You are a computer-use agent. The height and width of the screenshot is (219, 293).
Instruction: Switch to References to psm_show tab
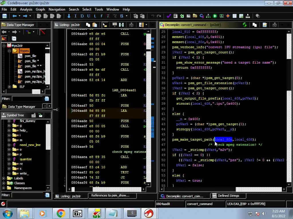pyautogui.click(x=112, y=196)
